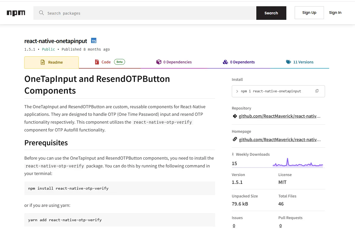This screenshot has width=355, height=229.
Task: Switch to the Code tab
Action: pyautogui.click(x=110, y=62)
